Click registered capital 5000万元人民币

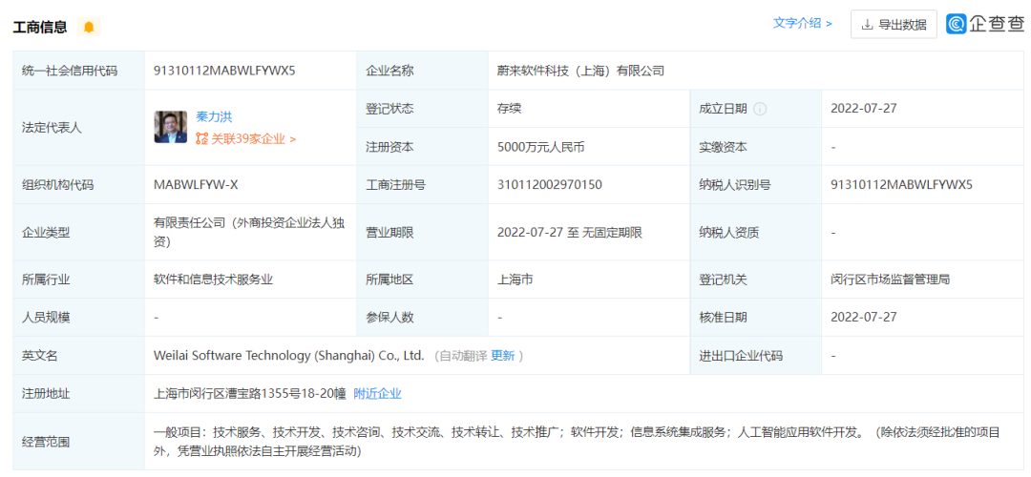541,147
